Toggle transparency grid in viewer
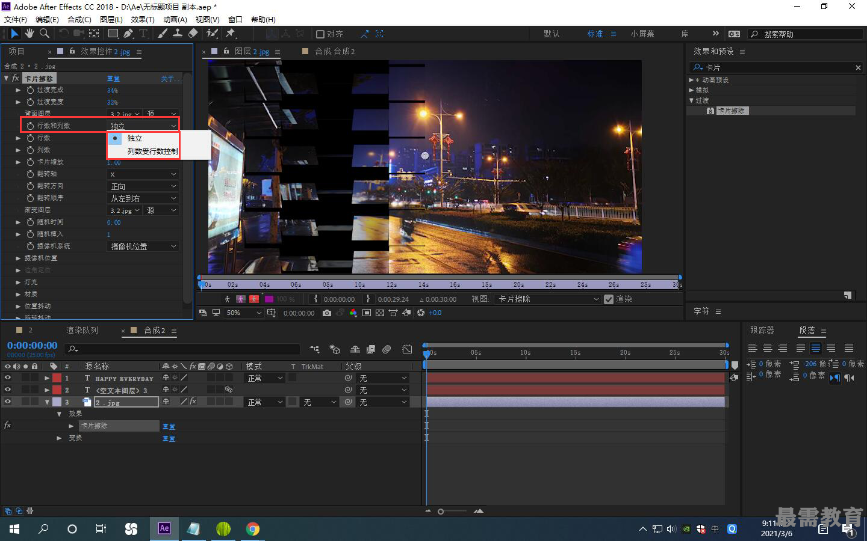Viewport: 867px width, 541px height. tap(380, 313)
